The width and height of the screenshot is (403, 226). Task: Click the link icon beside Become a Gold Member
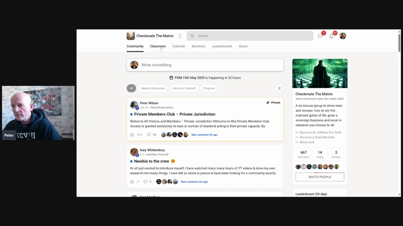point(297,137)
